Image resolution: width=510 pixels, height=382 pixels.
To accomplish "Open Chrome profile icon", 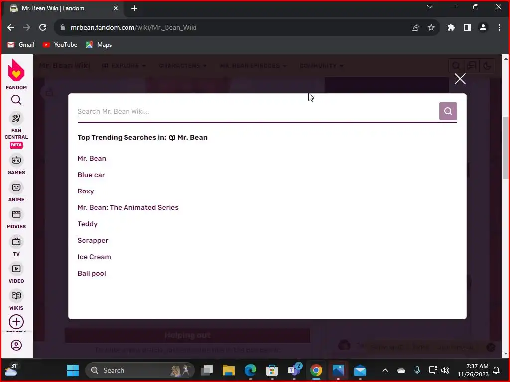I will point(483,28).
